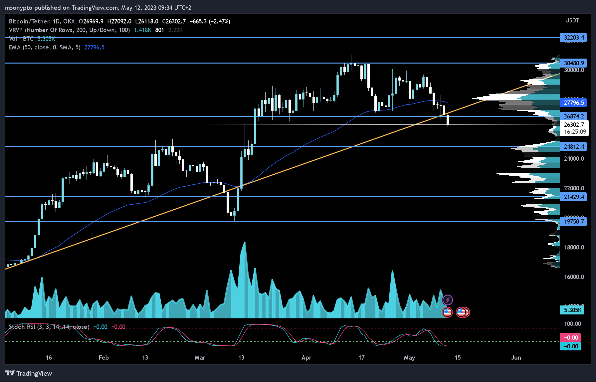Screen dimensions: 596x382
Task: Select the 24812.4 support level label
Action: click(574, 146)
